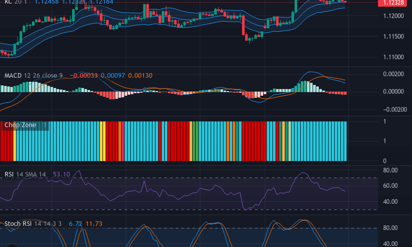Viewport: 412px width, 247px height.
Task: Click the −0.00200 MACD axis label
Action: click(x=395, y=110)
